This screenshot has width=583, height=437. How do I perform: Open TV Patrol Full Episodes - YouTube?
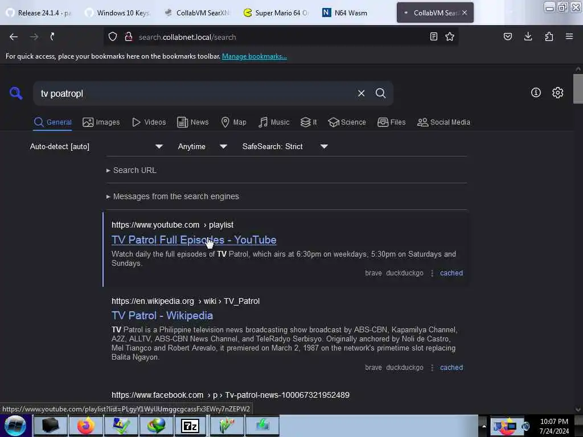194,240
